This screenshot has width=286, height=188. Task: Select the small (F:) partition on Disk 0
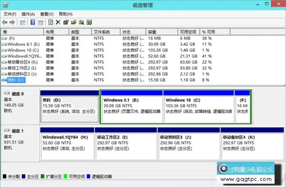(x=243, y=106)
